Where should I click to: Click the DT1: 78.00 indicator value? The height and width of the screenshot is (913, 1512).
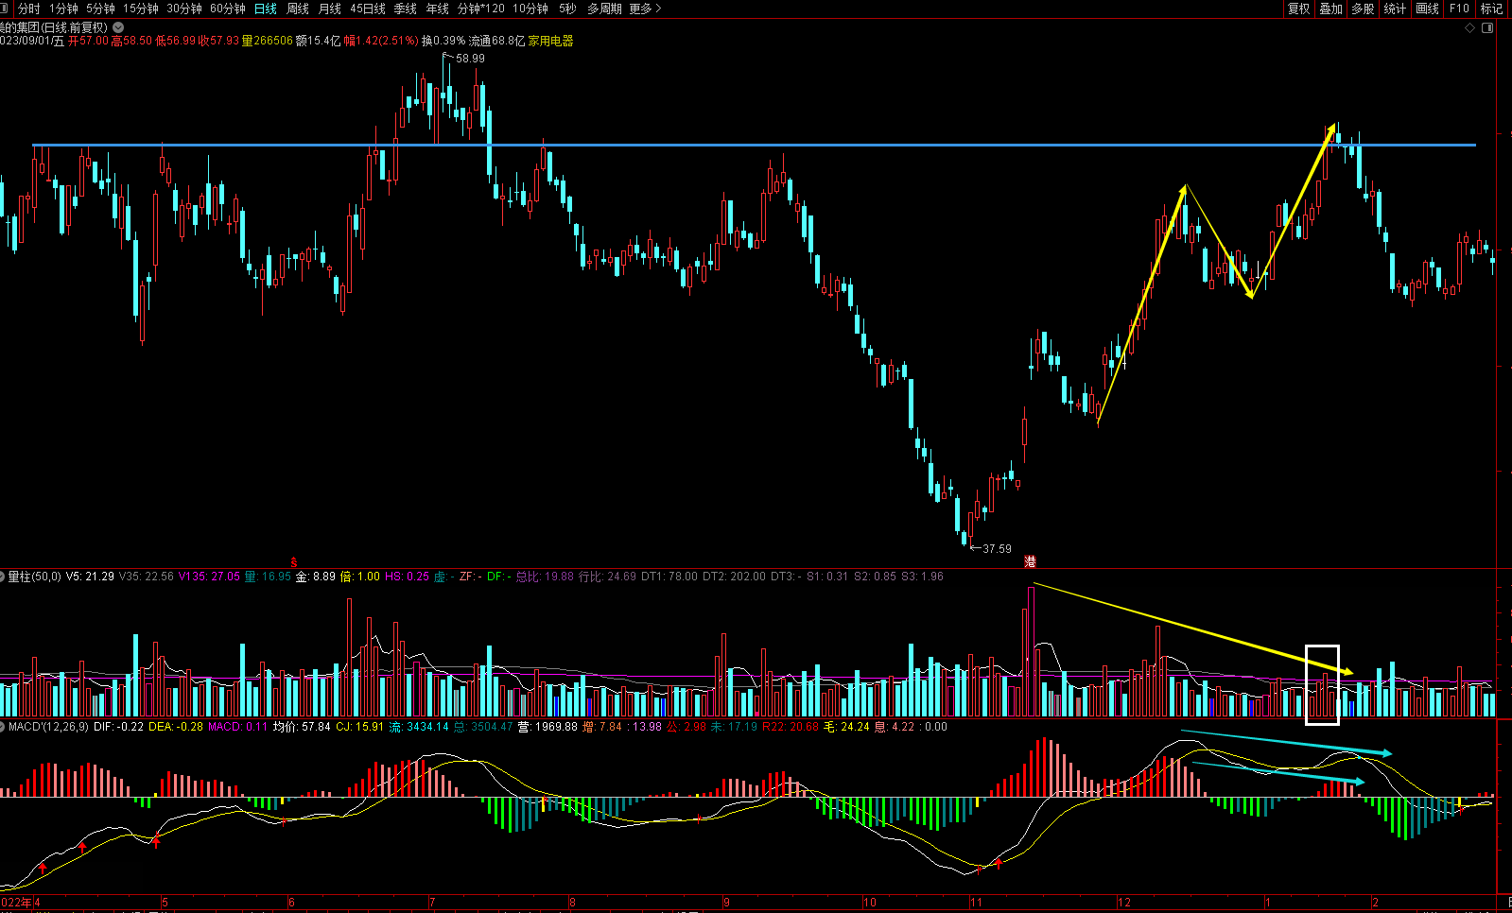pos(669,577)
